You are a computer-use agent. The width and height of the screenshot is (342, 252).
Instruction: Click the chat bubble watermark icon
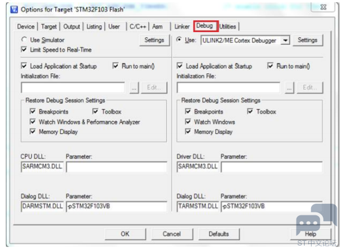pos(316,219)
